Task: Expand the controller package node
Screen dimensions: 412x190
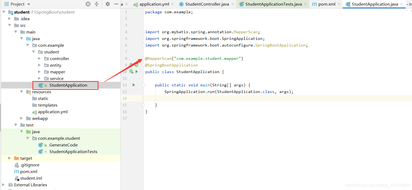Action: click(40, 58)
